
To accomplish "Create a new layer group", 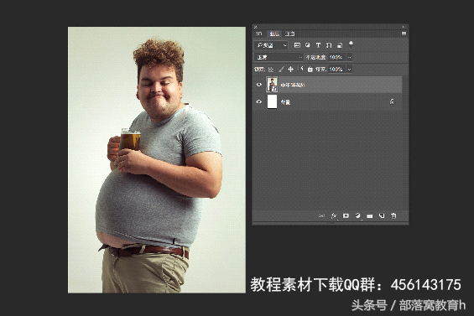I will click(x=370, y=215).
